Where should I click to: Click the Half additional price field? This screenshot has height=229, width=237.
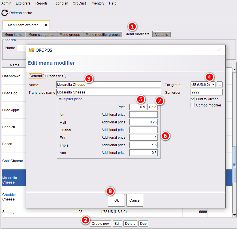point(144,122)
